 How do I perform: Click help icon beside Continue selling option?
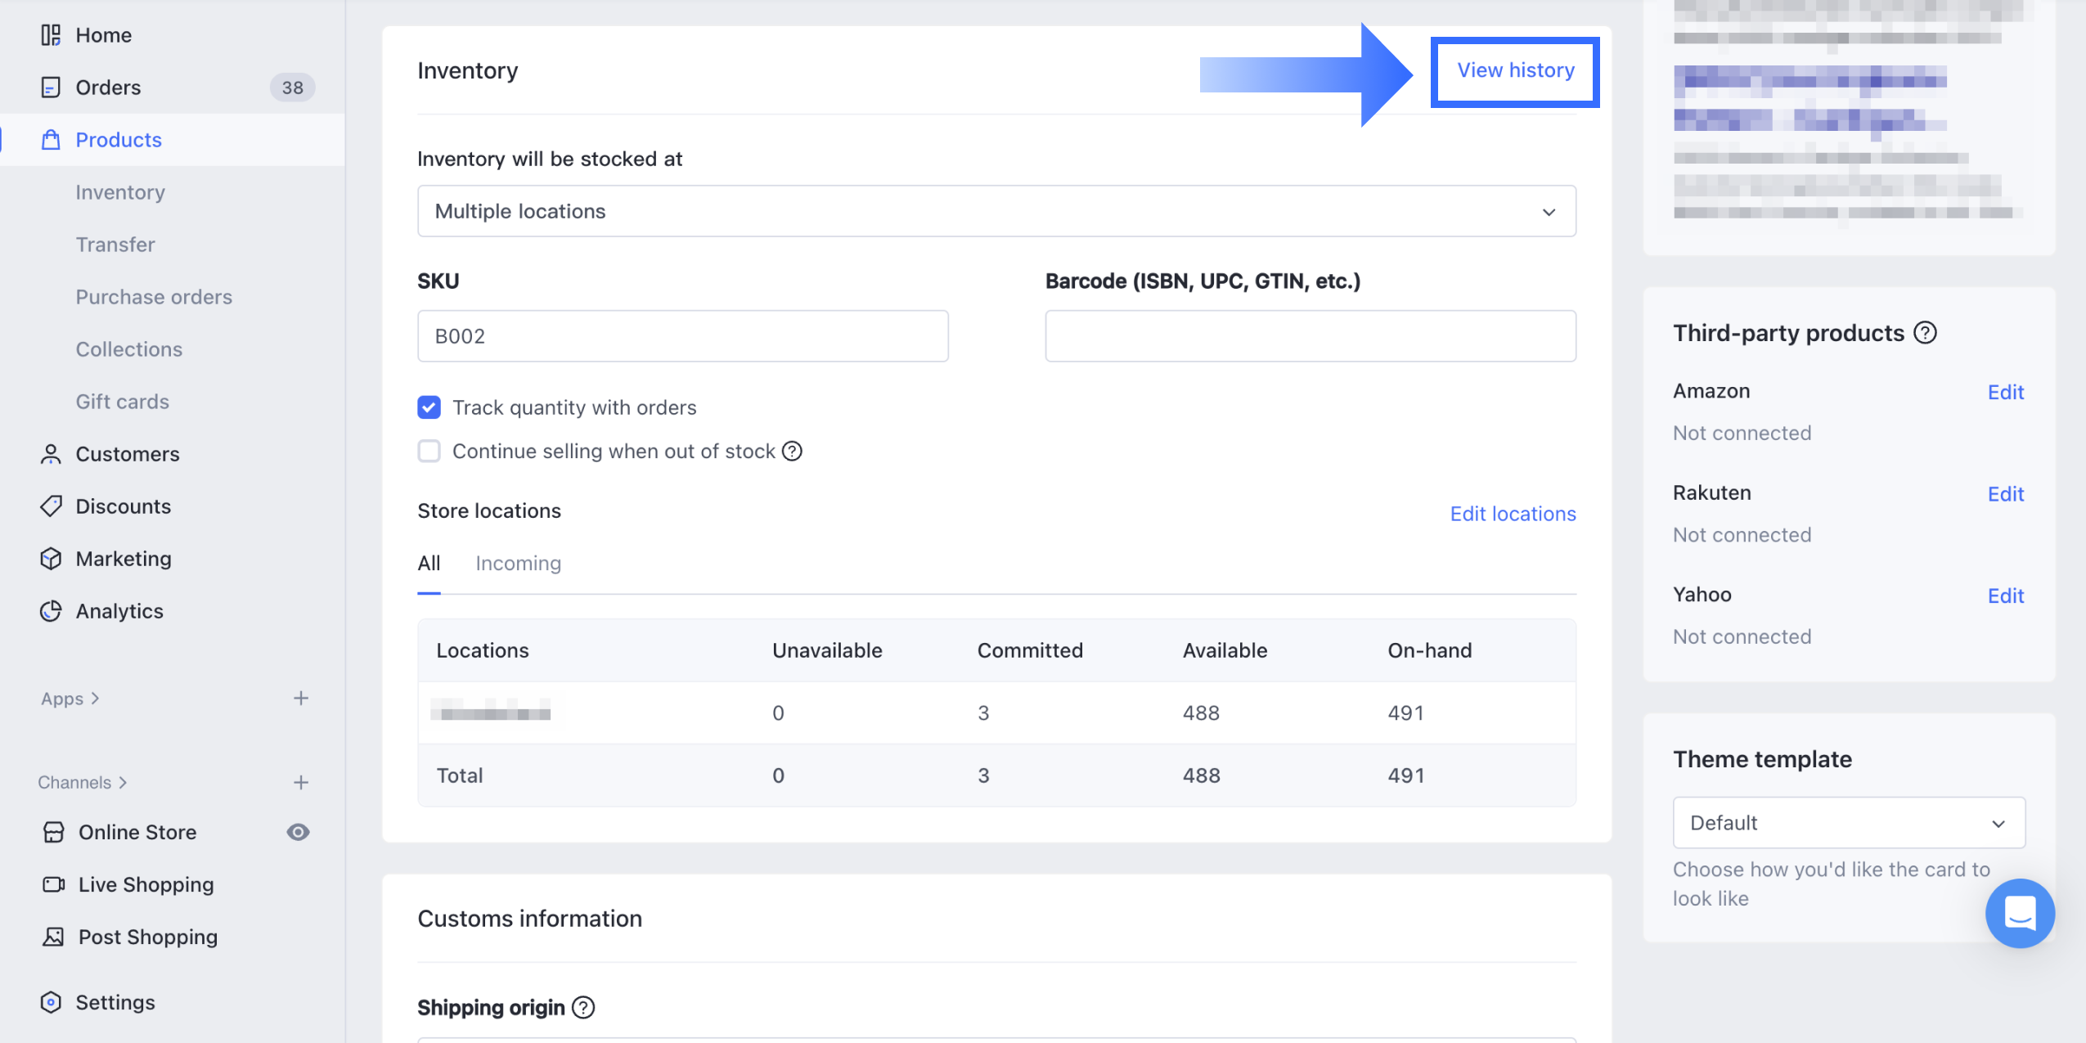click(x=792, y=451)
